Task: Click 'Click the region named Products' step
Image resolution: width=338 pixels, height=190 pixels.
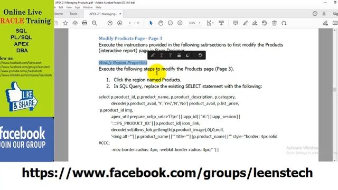Action: [147, 80]
